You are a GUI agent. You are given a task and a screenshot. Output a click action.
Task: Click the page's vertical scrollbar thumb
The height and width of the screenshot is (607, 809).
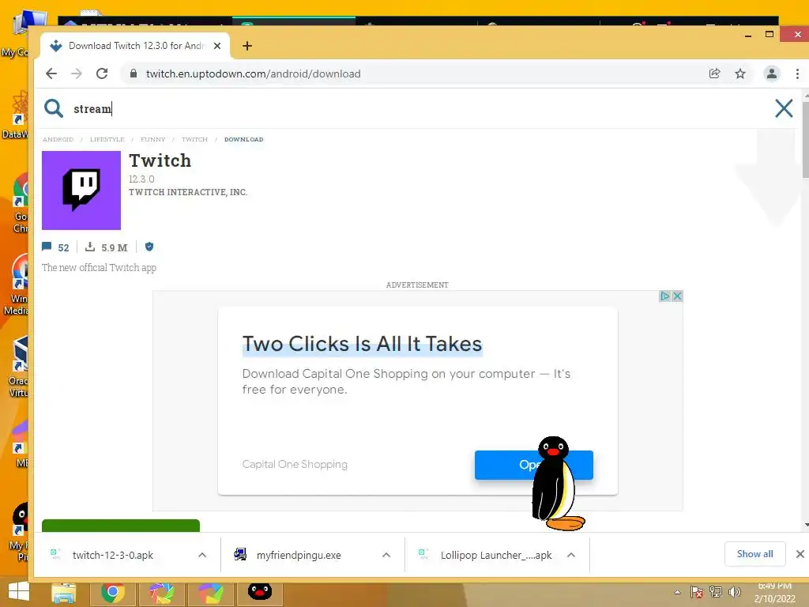[806, 139]
